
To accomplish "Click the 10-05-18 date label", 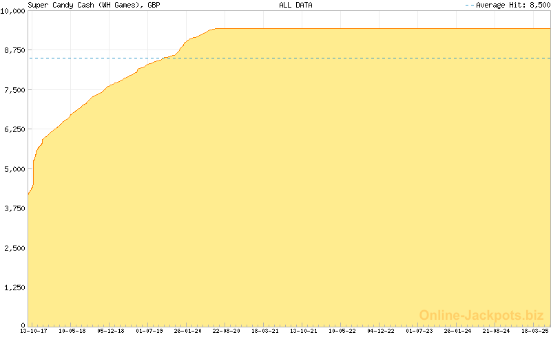I will tap(72, 331).
